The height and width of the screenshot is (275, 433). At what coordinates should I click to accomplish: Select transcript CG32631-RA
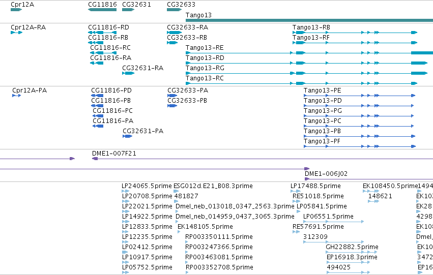[x=143, y=68]
